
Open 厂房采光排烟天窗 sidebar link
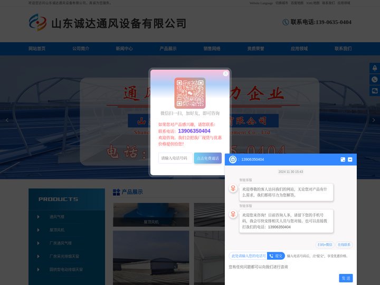point(64,256)
